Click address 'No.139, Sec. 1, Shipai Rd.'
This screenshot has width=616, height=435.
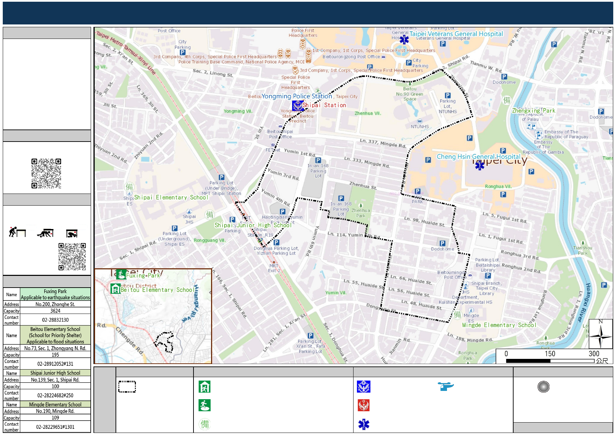point(55,380)
